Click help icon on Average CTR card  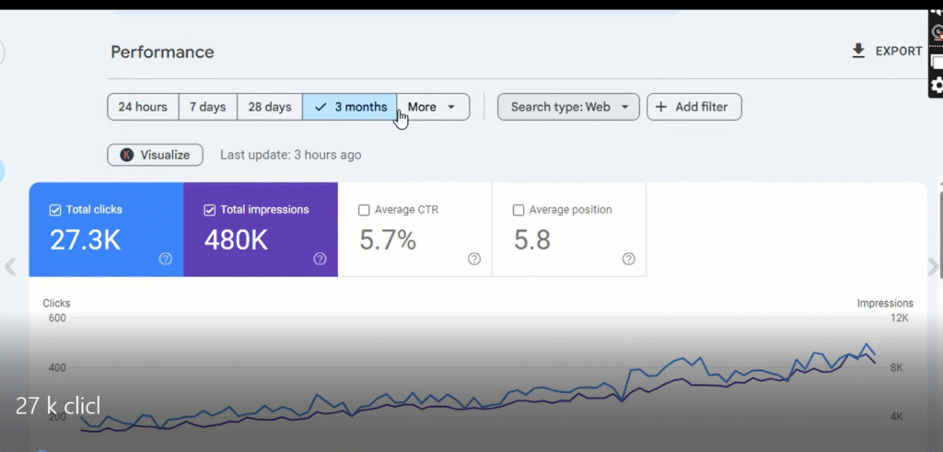[474, 259]
